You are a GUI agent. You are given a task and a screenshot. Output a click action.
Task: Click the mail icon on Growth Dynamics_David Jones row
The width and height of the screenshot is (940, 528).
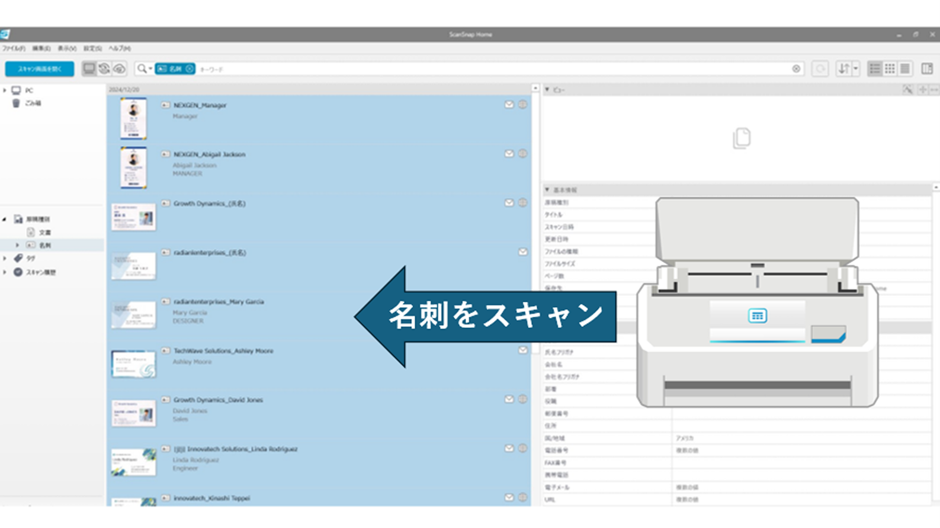[509, 400]
